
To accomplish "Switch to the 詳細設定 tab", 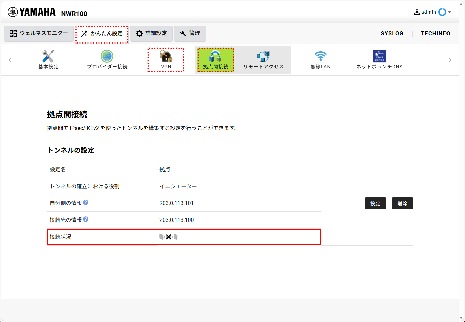I will click(x=151, y=33).
